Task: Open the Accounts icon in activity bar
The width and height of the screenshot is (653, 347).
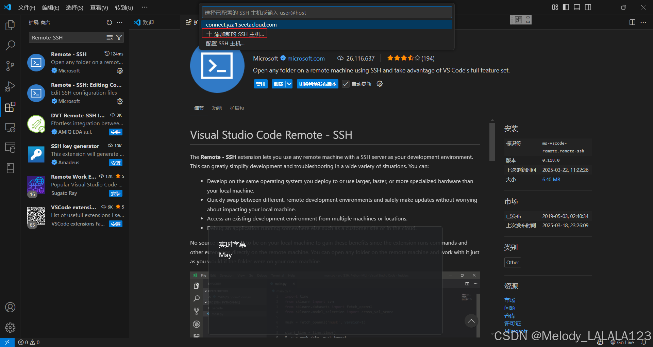Action: (x=10, y=307)
